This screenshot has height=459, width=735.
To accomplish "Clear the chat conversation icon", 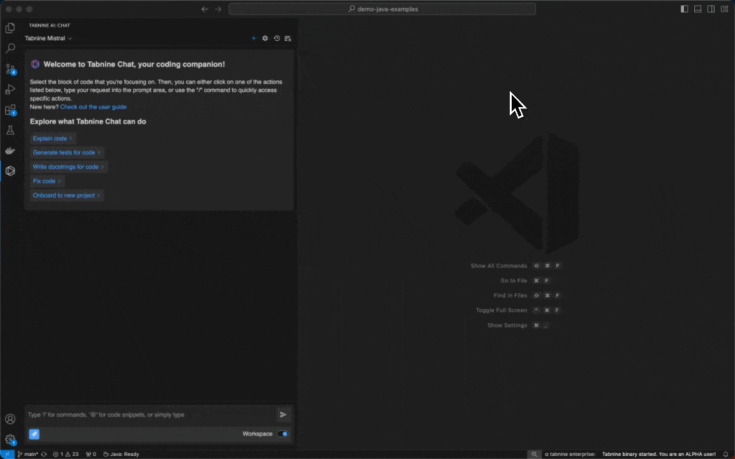I will [x=288, y=38].
